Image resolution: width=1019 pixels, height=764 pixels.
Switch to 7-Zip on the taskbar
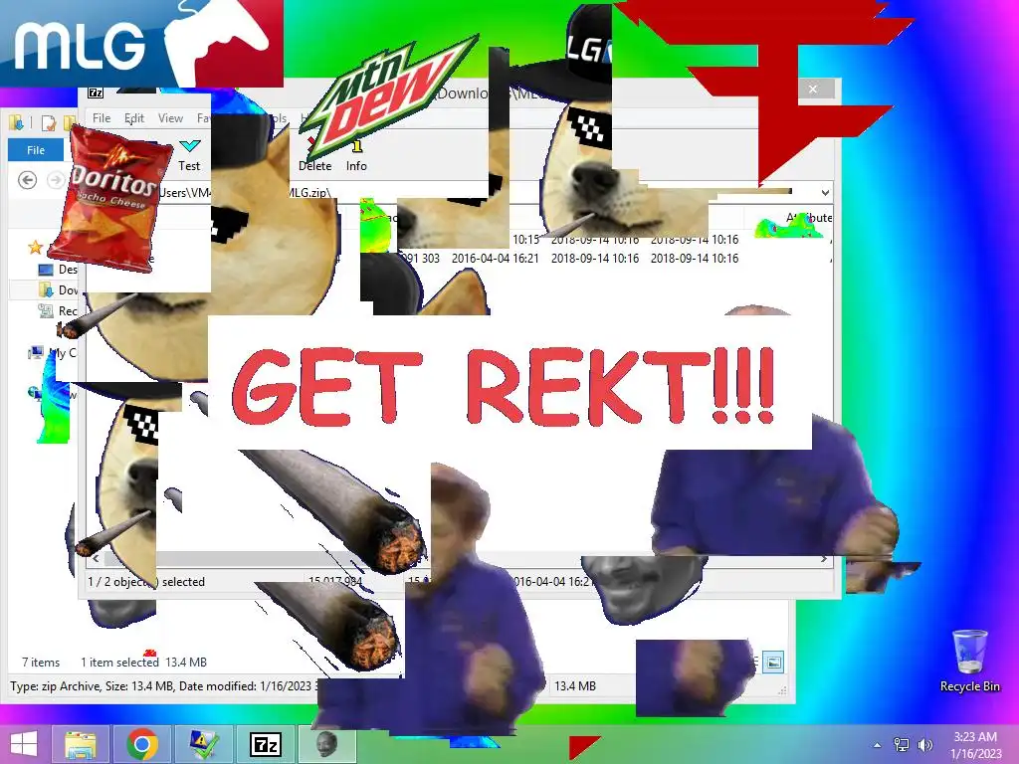pyautogui.click(x=265, y=744)
